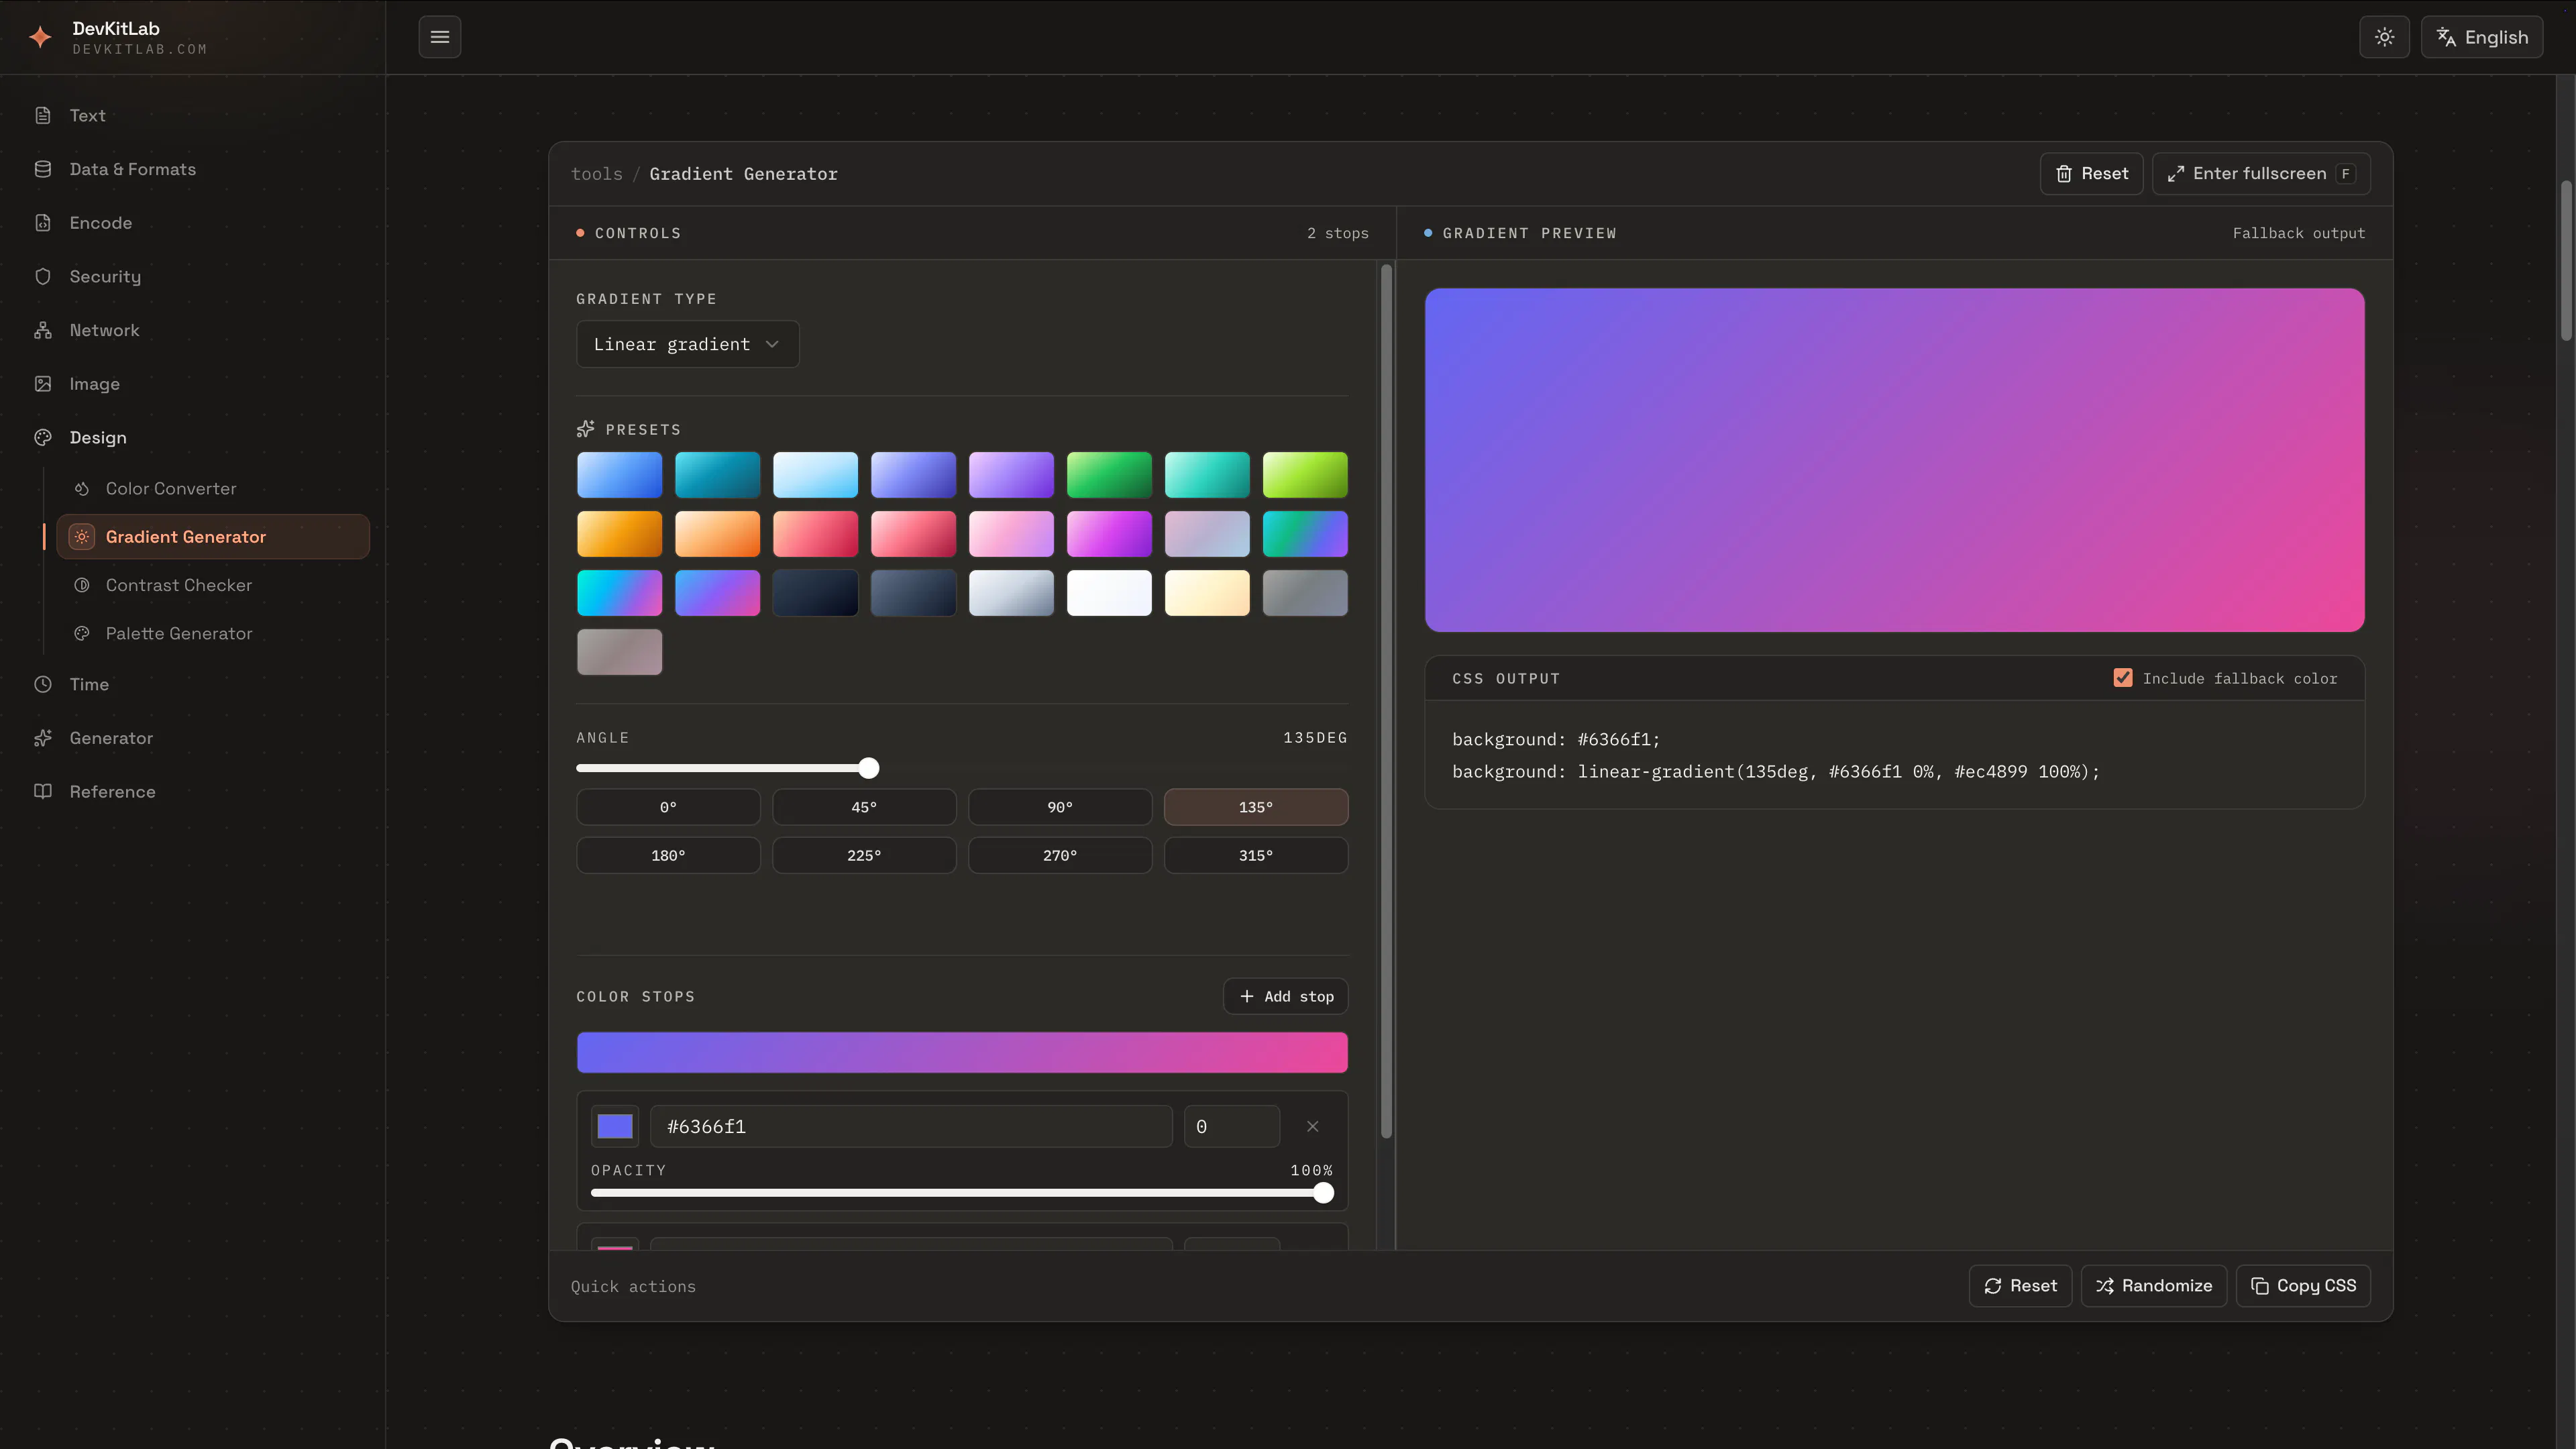Click the opacity slider for first stop
This screenshot has width=2576, height=1449.
pyautogui.click(x=962, y=1192)
